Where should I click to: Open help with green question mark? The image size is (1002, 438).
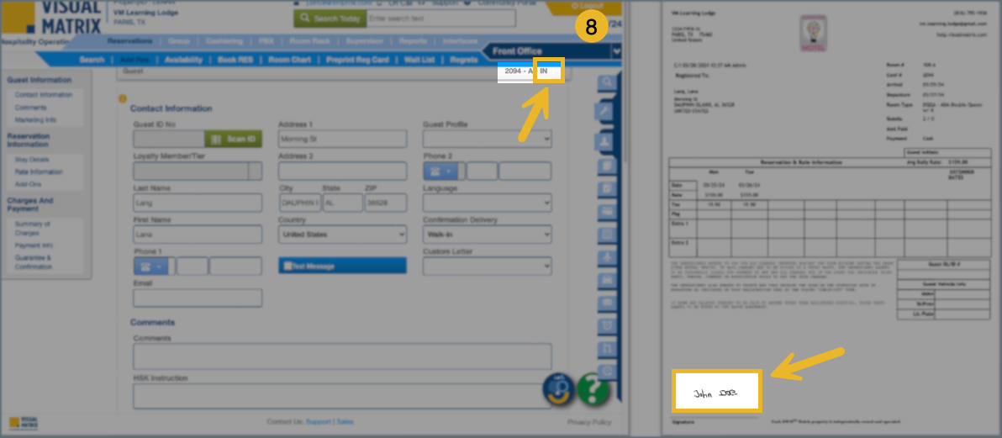(593, 390)
